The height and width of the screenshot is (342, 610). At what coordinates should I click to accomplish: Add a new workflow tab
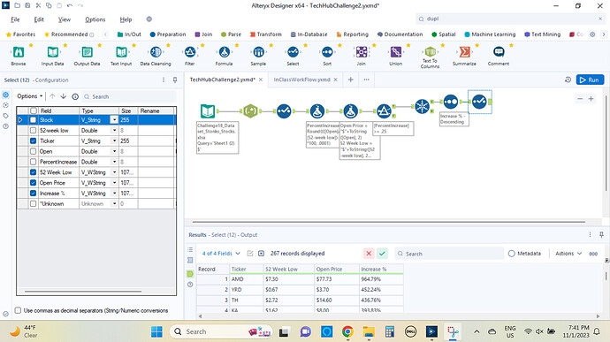point(350,80)
